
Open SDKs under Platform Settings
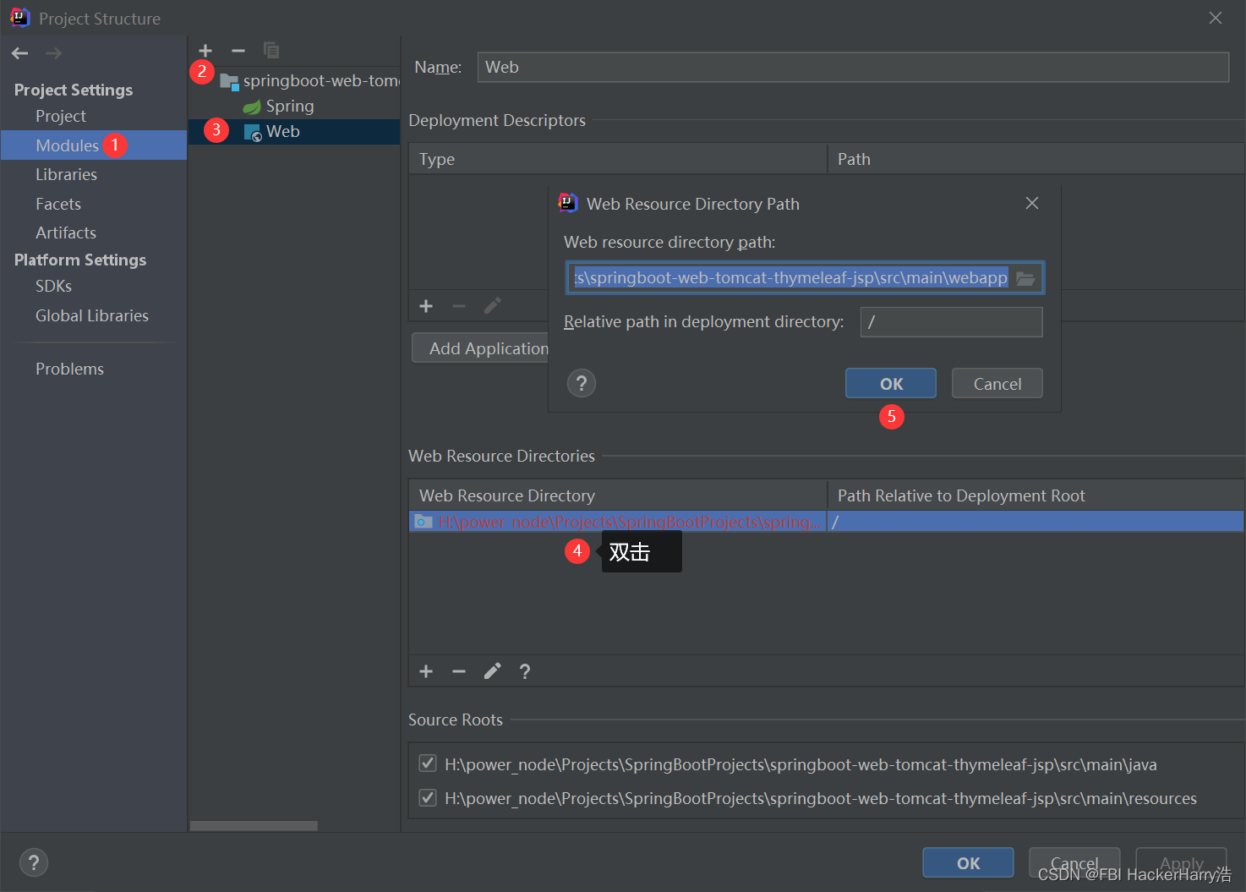click(53, 286)
